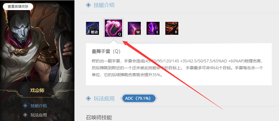
Task: Click the diamond icon beside sidebar 玩法应用
Action: coord(25,115)
